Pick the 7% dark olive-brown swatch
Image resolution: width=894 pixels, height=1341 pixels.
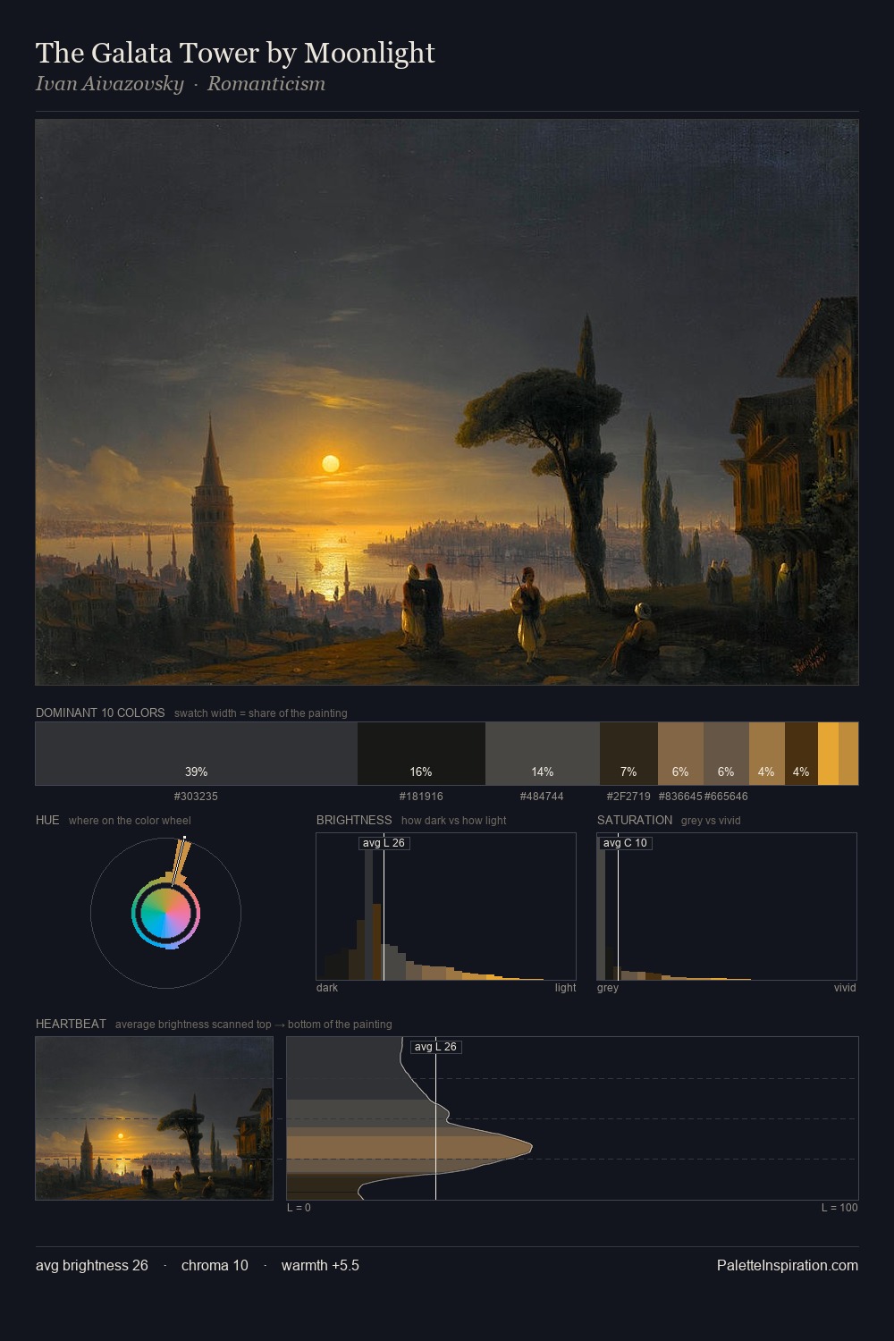click(x=628, y=754)
